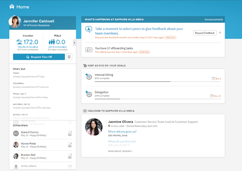Open Jazmine Olivera's photo
The image size is (242, 171).
94,127
